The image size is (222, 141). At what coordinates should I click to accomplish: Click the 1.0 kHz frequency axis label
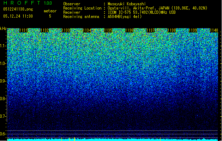[x=2, y=63]
